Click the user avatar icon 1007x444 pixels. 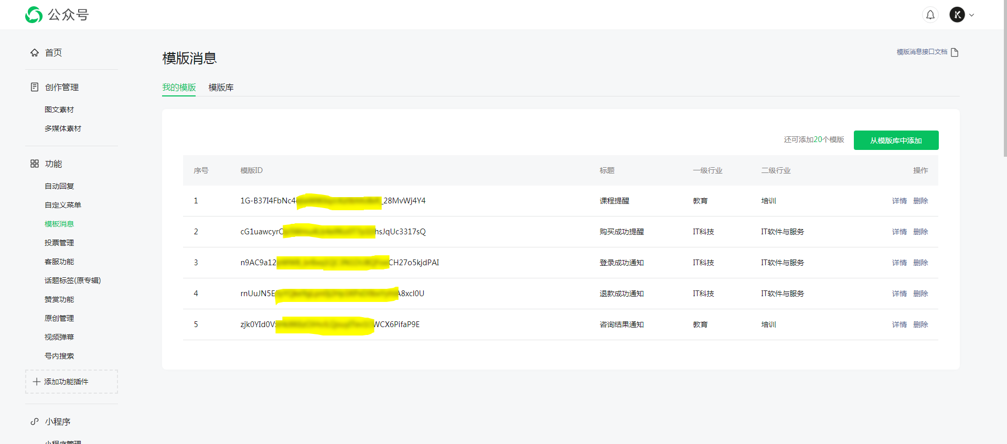click(x=957, y=15)
